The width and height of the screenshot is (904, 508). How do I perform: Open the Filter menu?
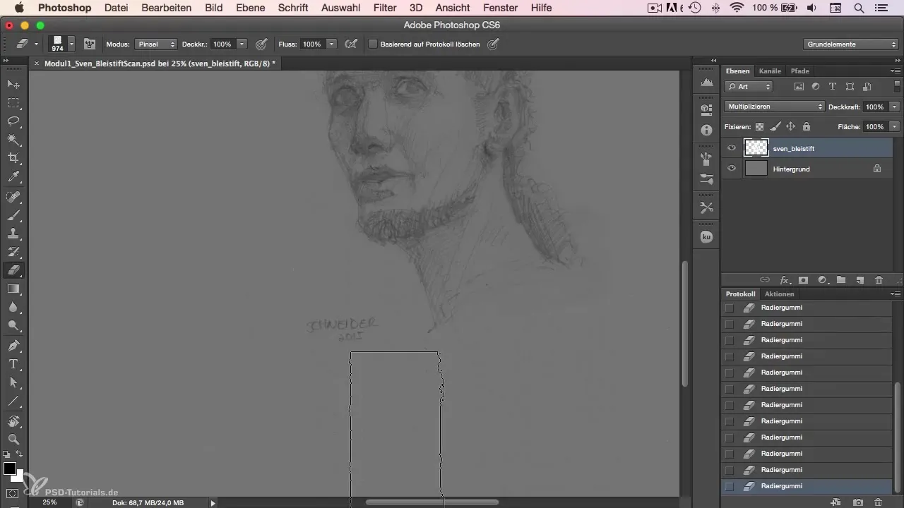click(x=384, y=8)
